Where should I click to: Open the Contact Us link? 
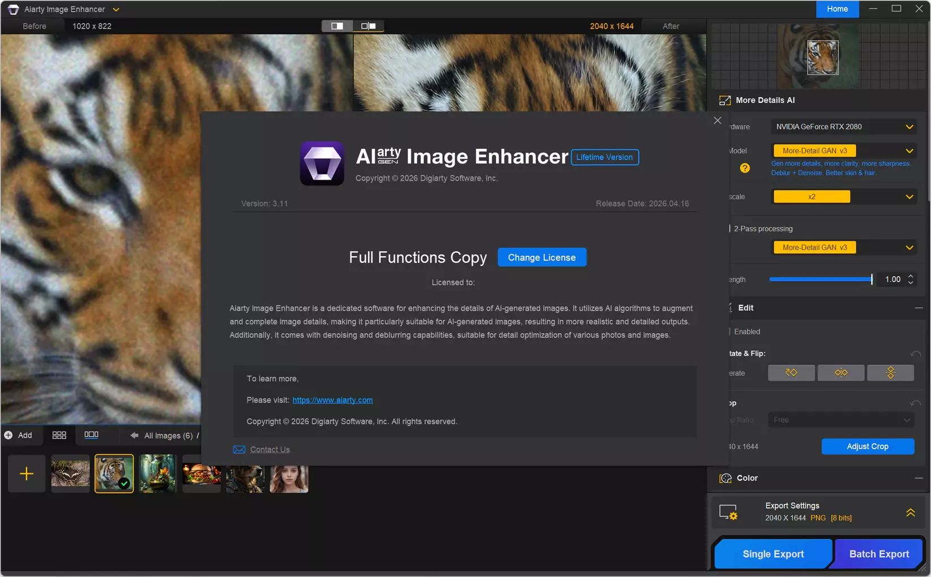point(270,450)
